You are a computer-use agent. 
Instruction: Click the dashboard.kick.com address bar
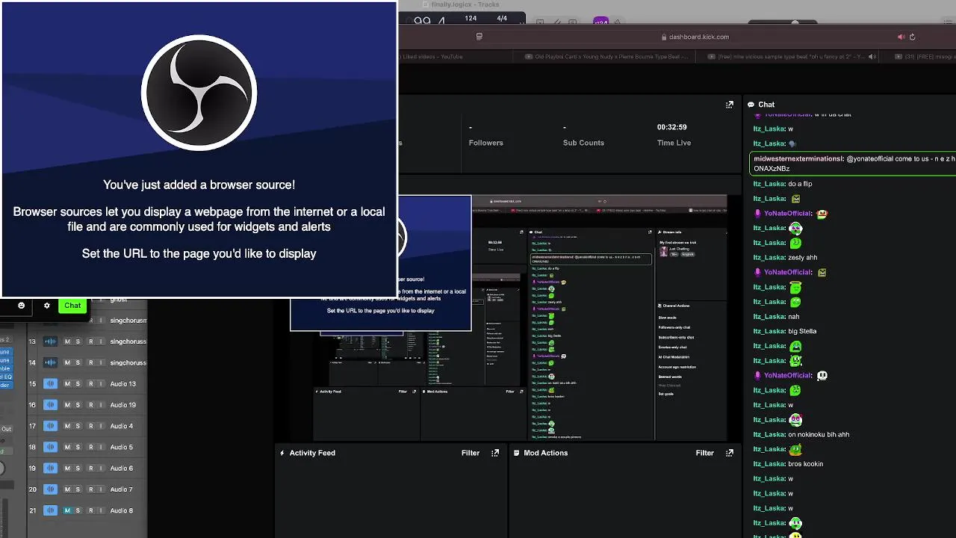tap(695, 37)
